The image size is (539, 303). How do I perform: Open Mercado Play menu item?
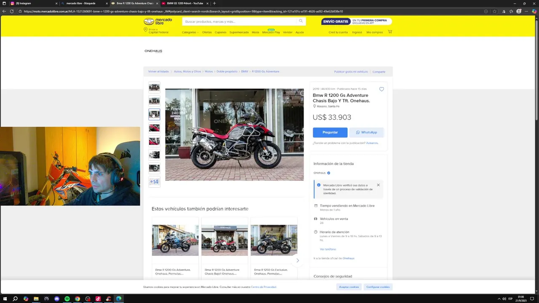point(271,32)
